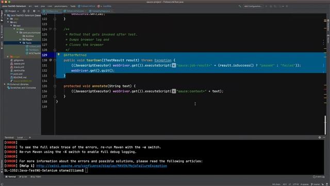Click the FollowLinkTest breadcrumb in navigation bar

tap(87, 6)
